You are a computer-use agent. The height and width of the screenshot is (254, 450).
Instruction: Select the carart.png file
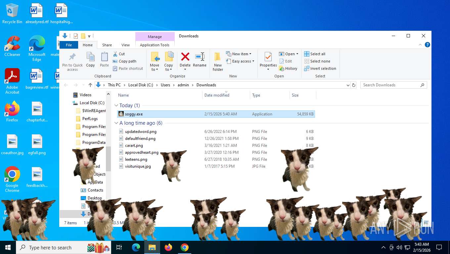[216, 146]
